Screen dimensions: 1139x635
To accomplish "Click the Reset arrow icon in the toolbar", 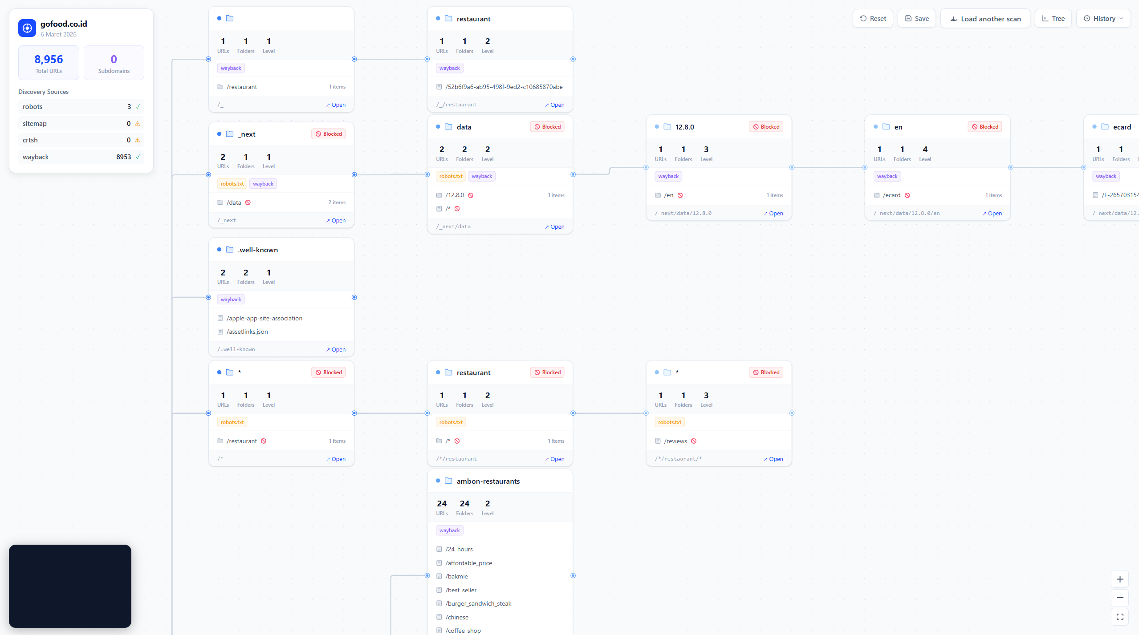I will point(862,18).
